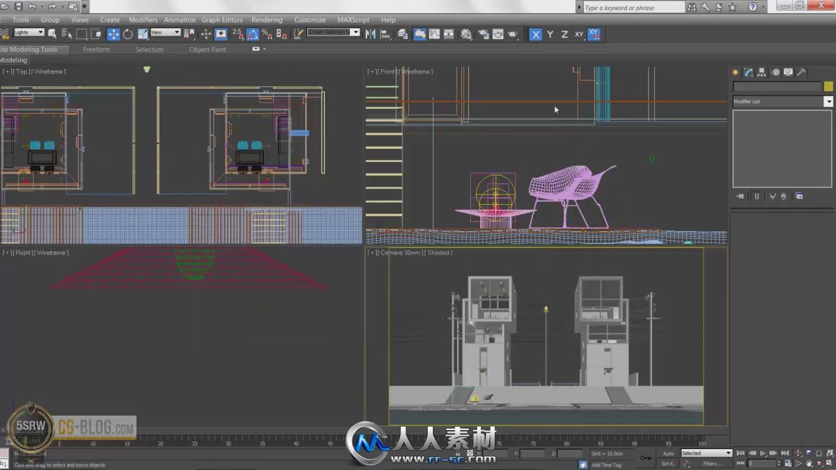836x470 pixels.
Task: Click the current frame number field
Action: click(x=763, y=463)
